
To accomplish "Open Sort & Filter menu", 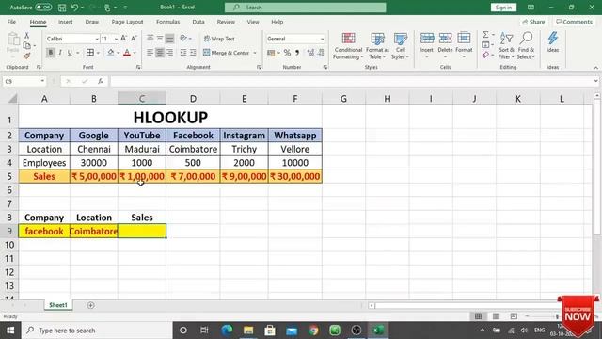I will click(506, 46).
